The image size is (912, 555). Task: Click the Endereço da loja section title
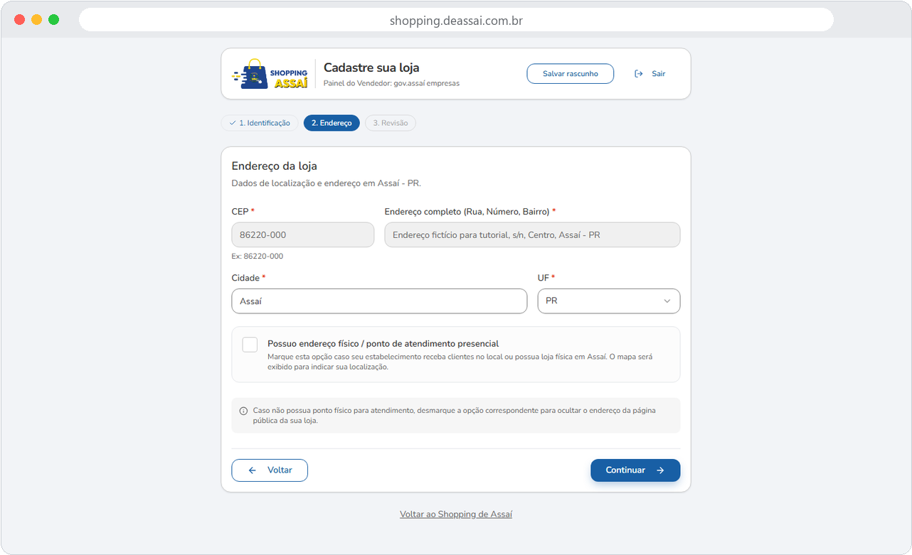[x=275, y=166]
